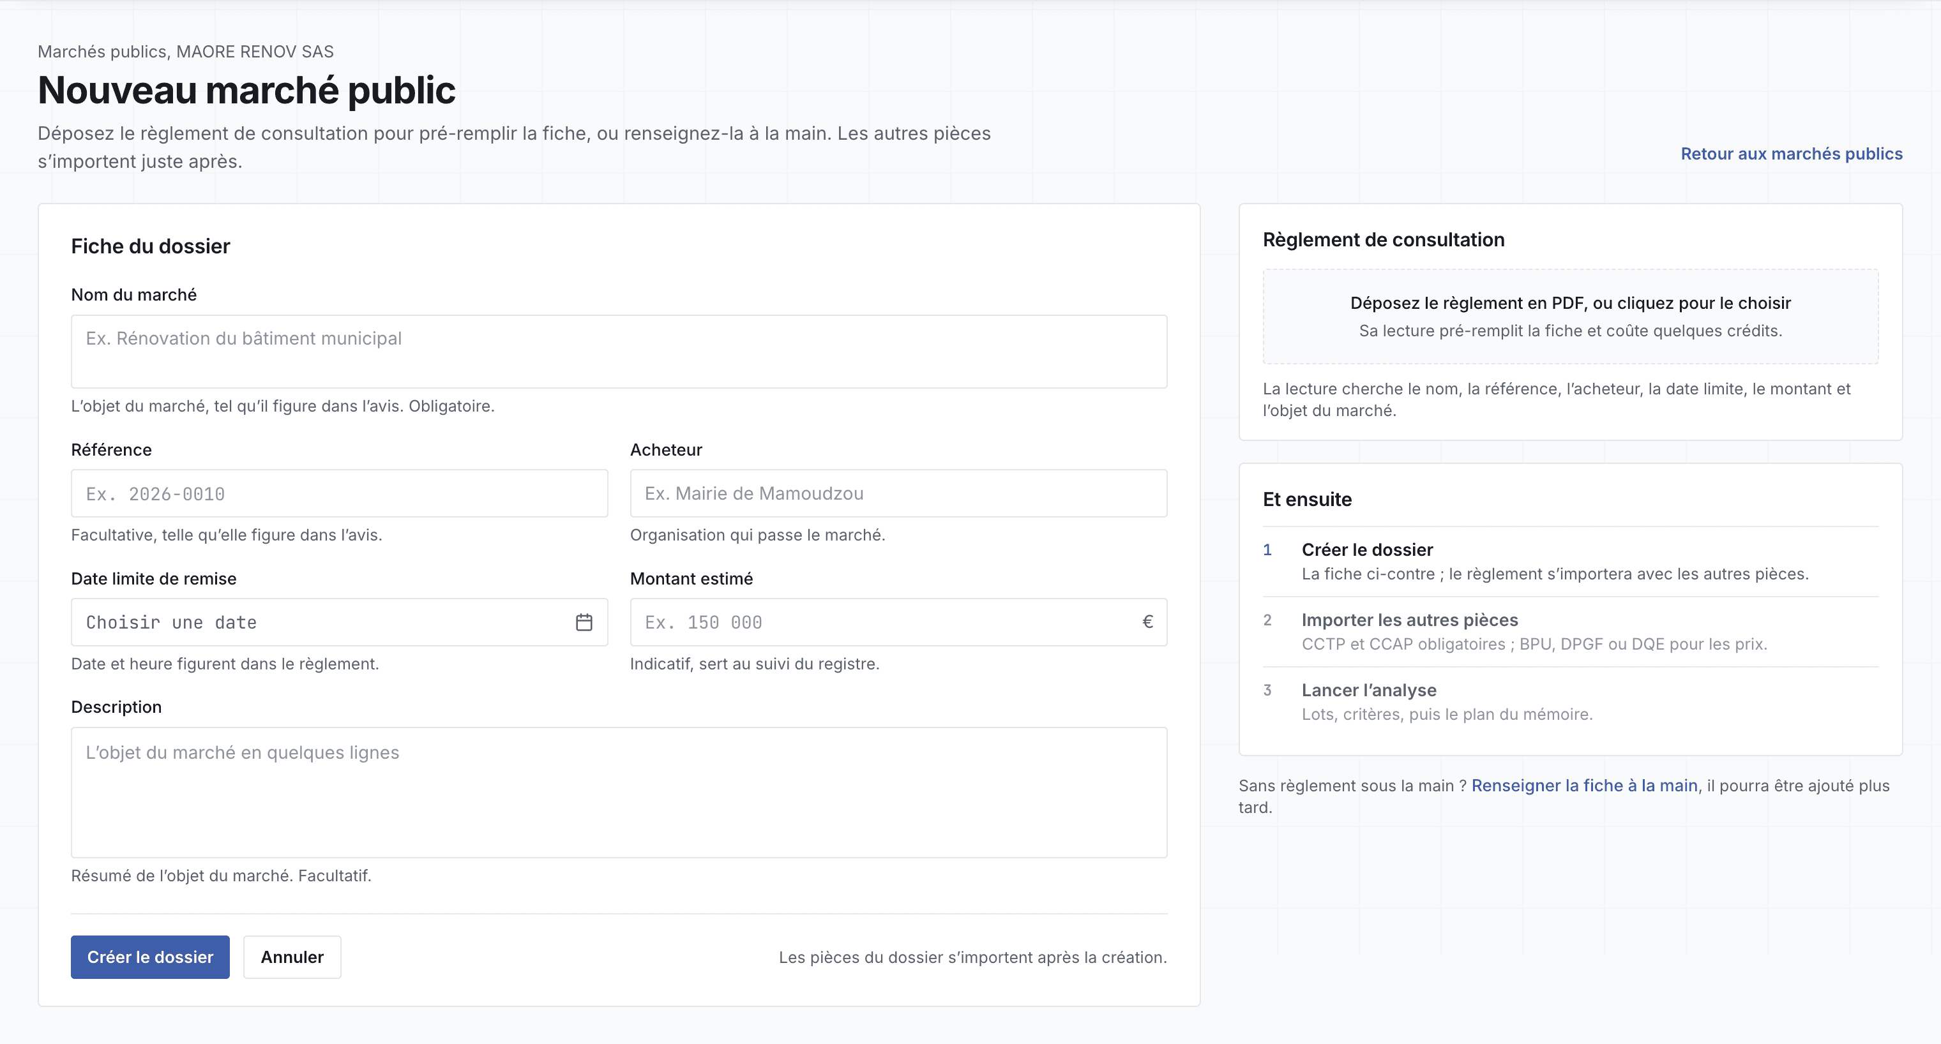Select the Acheteur text field
Viewport: 1941px width, 1044px height.
(898, 493)
